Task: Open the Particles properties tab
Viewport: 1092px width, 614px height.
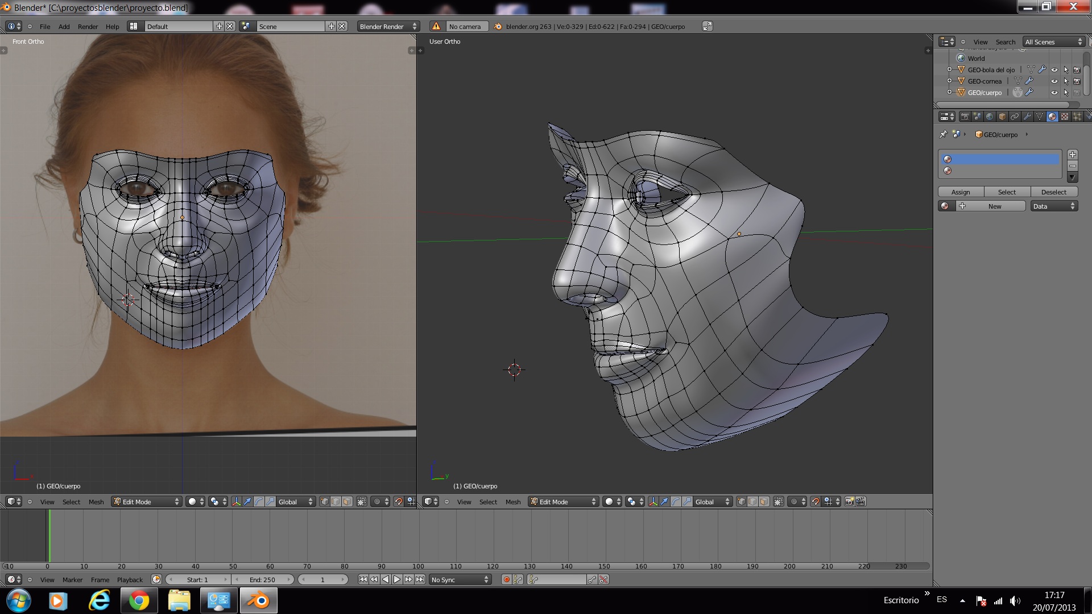Action: [1077, 117]
